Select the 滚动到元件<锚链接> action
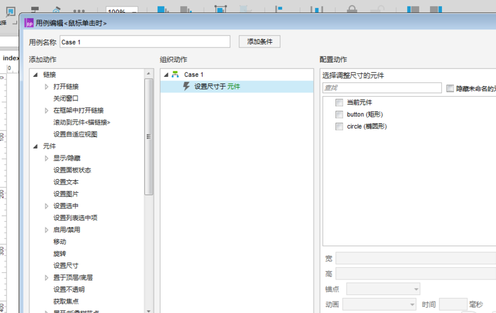The width and height of the screenshot is (496, 313). pos(82,123)
